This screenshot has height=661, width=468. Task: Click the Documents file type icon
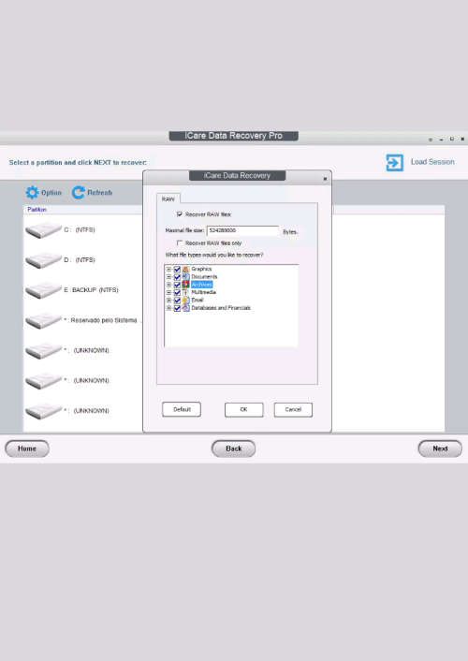click(x=185, y=276)
